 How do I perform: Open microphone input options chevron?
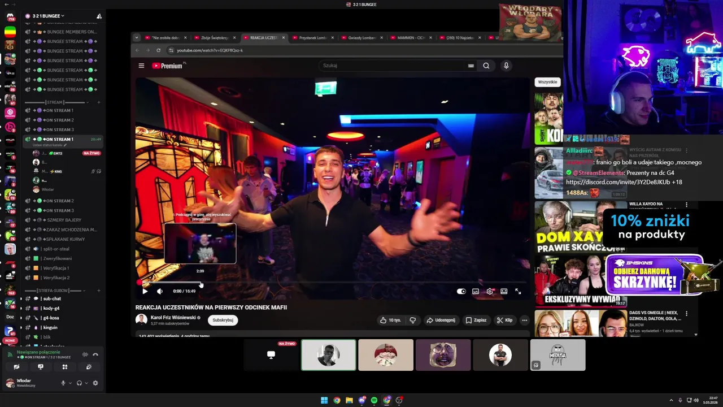(70, 383)
